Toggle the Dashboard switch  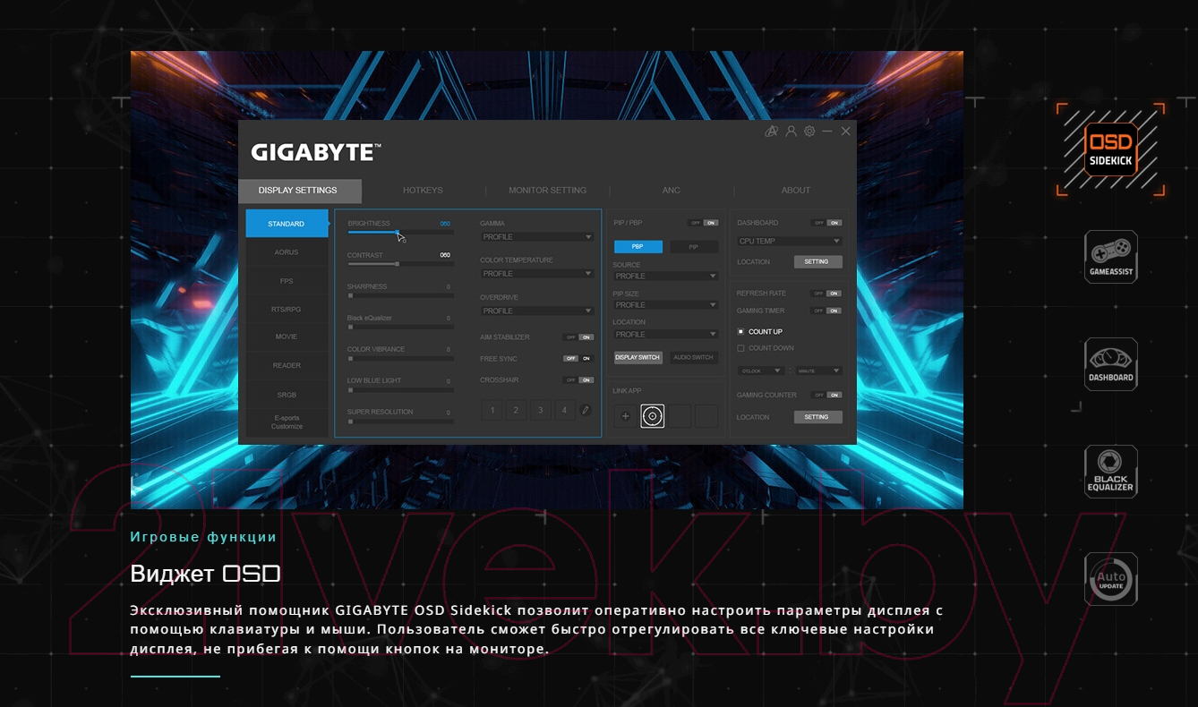[826, 223]
